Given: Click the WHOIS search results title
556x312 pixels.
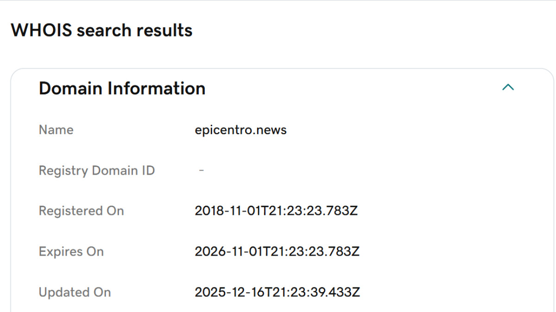Looking at the screenshot, I should [101, 31].
